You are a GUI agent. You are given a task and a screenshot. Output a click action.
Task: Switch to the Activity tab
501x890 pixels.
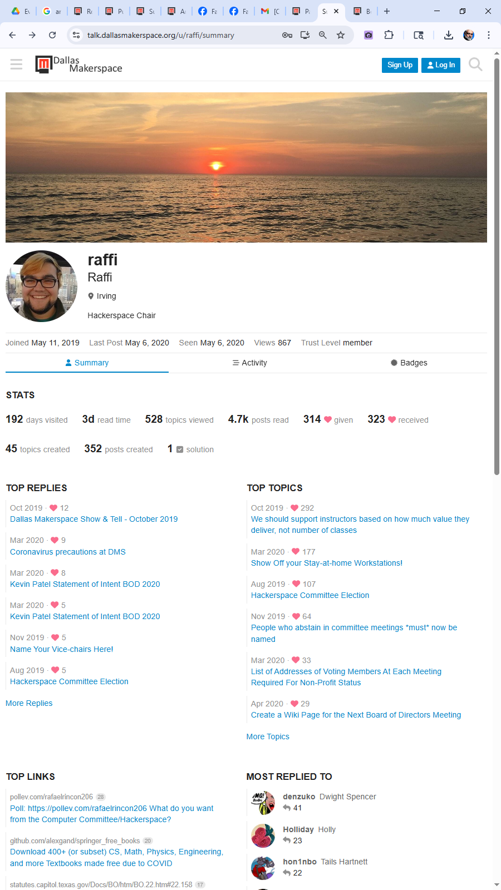click(x=249, y=363)
